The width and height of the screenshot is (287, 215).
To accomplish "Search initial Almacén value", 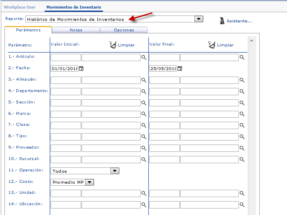I will tap(143, 80).
